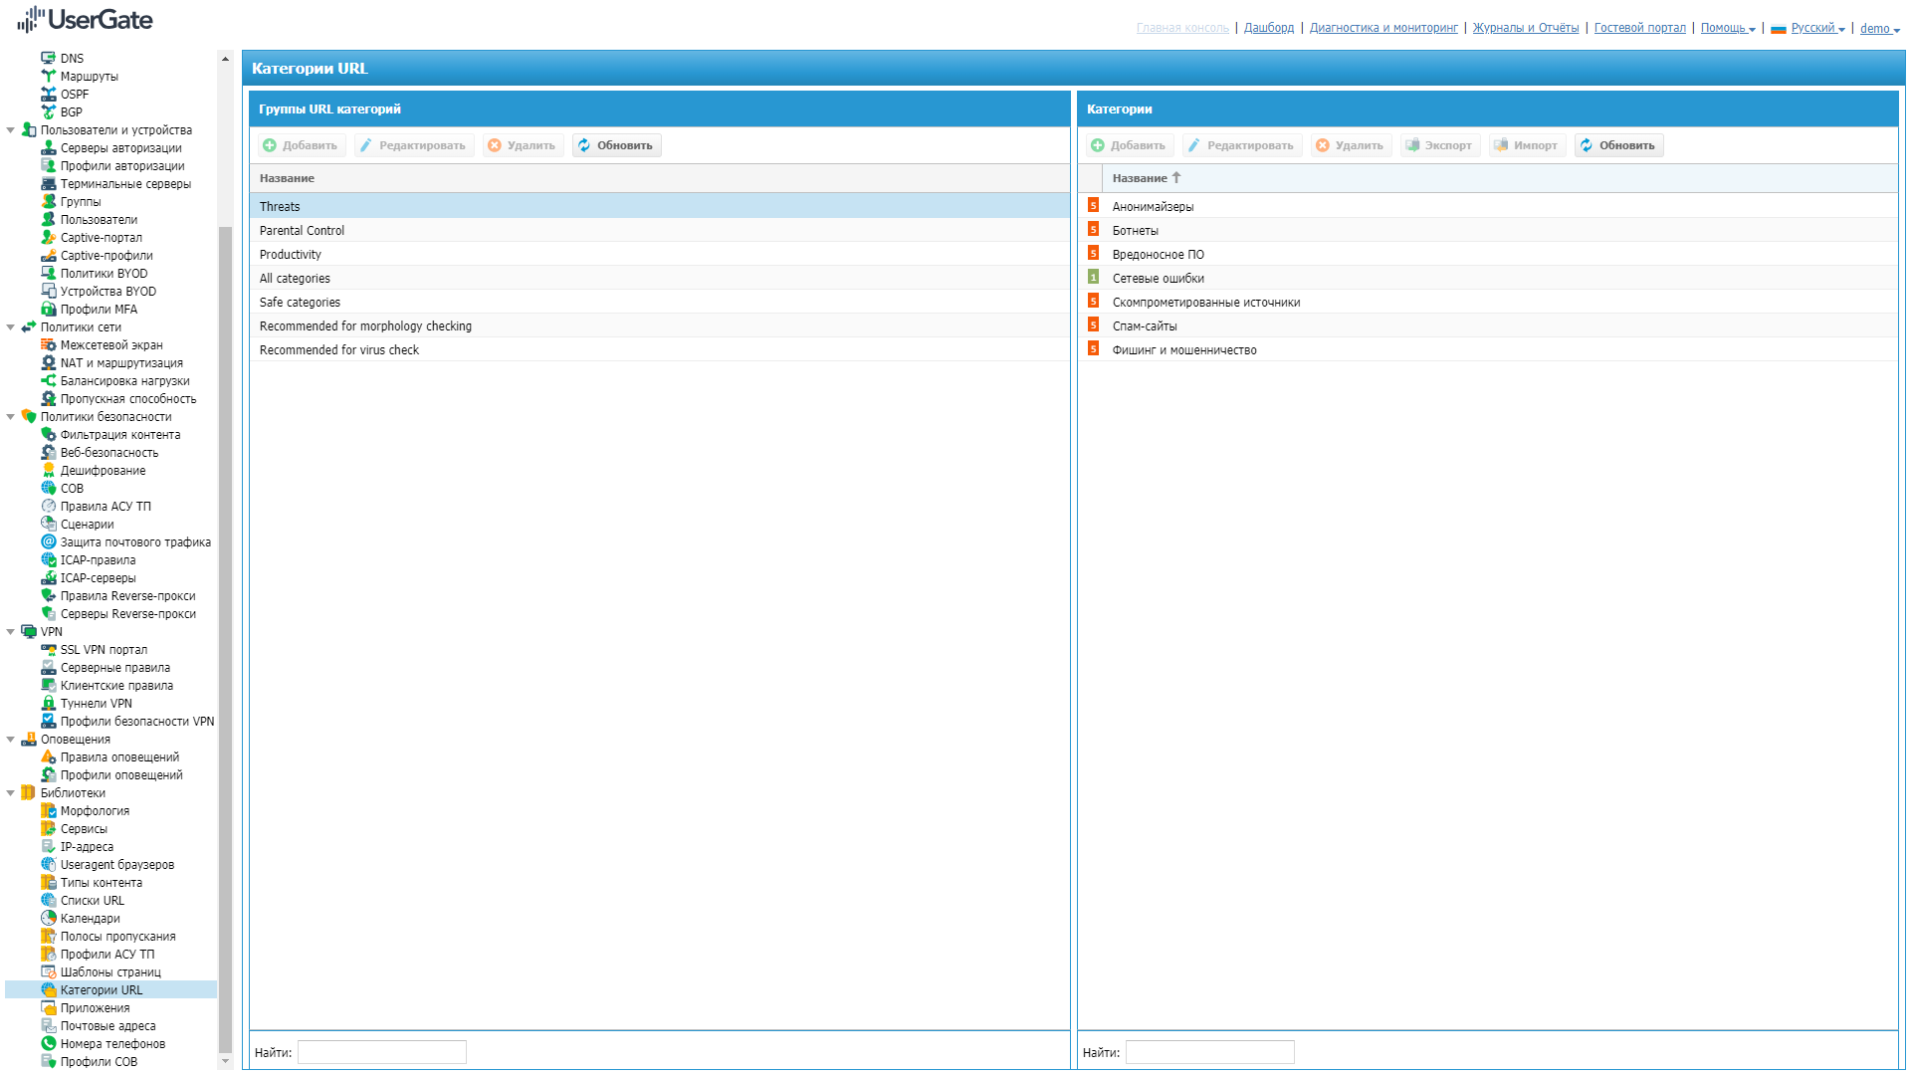The height and width of the screenshot is (1075, 1911).
Task: Select the Parental Control group row
Action: [302, 231]
